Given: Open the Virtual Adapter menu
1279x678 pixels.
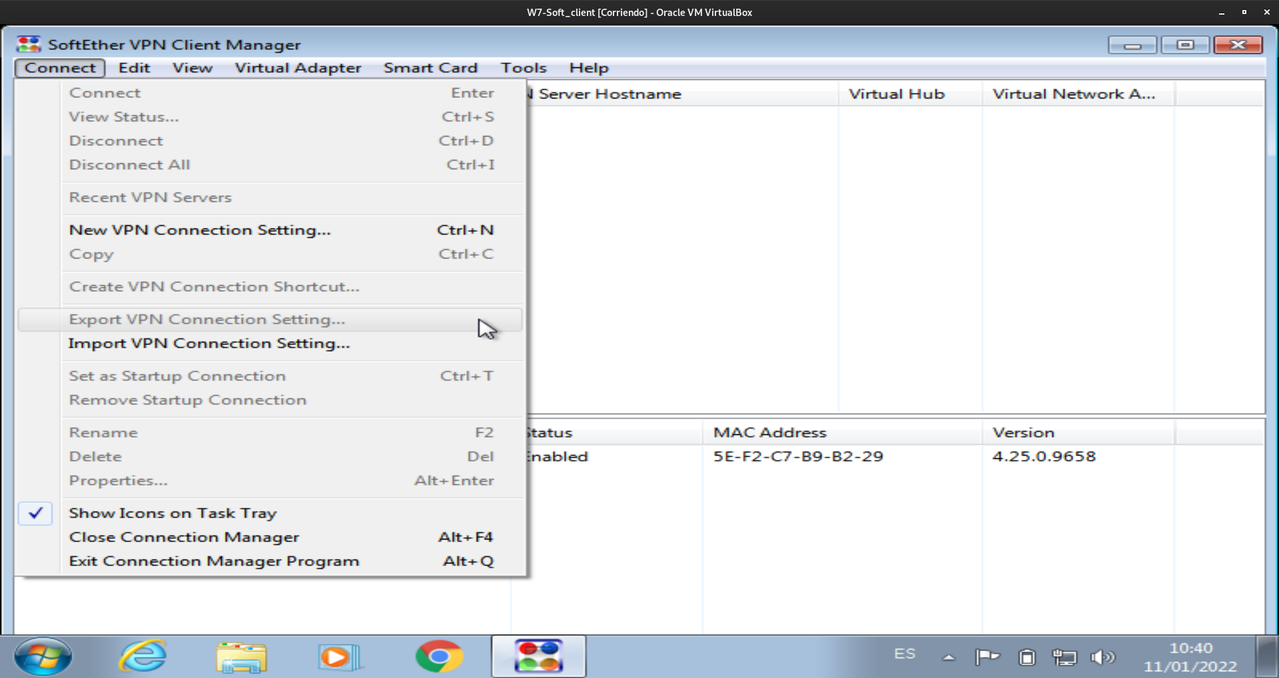Looking at the screenshot, I should pyautogui.click(x=298, y=68).
